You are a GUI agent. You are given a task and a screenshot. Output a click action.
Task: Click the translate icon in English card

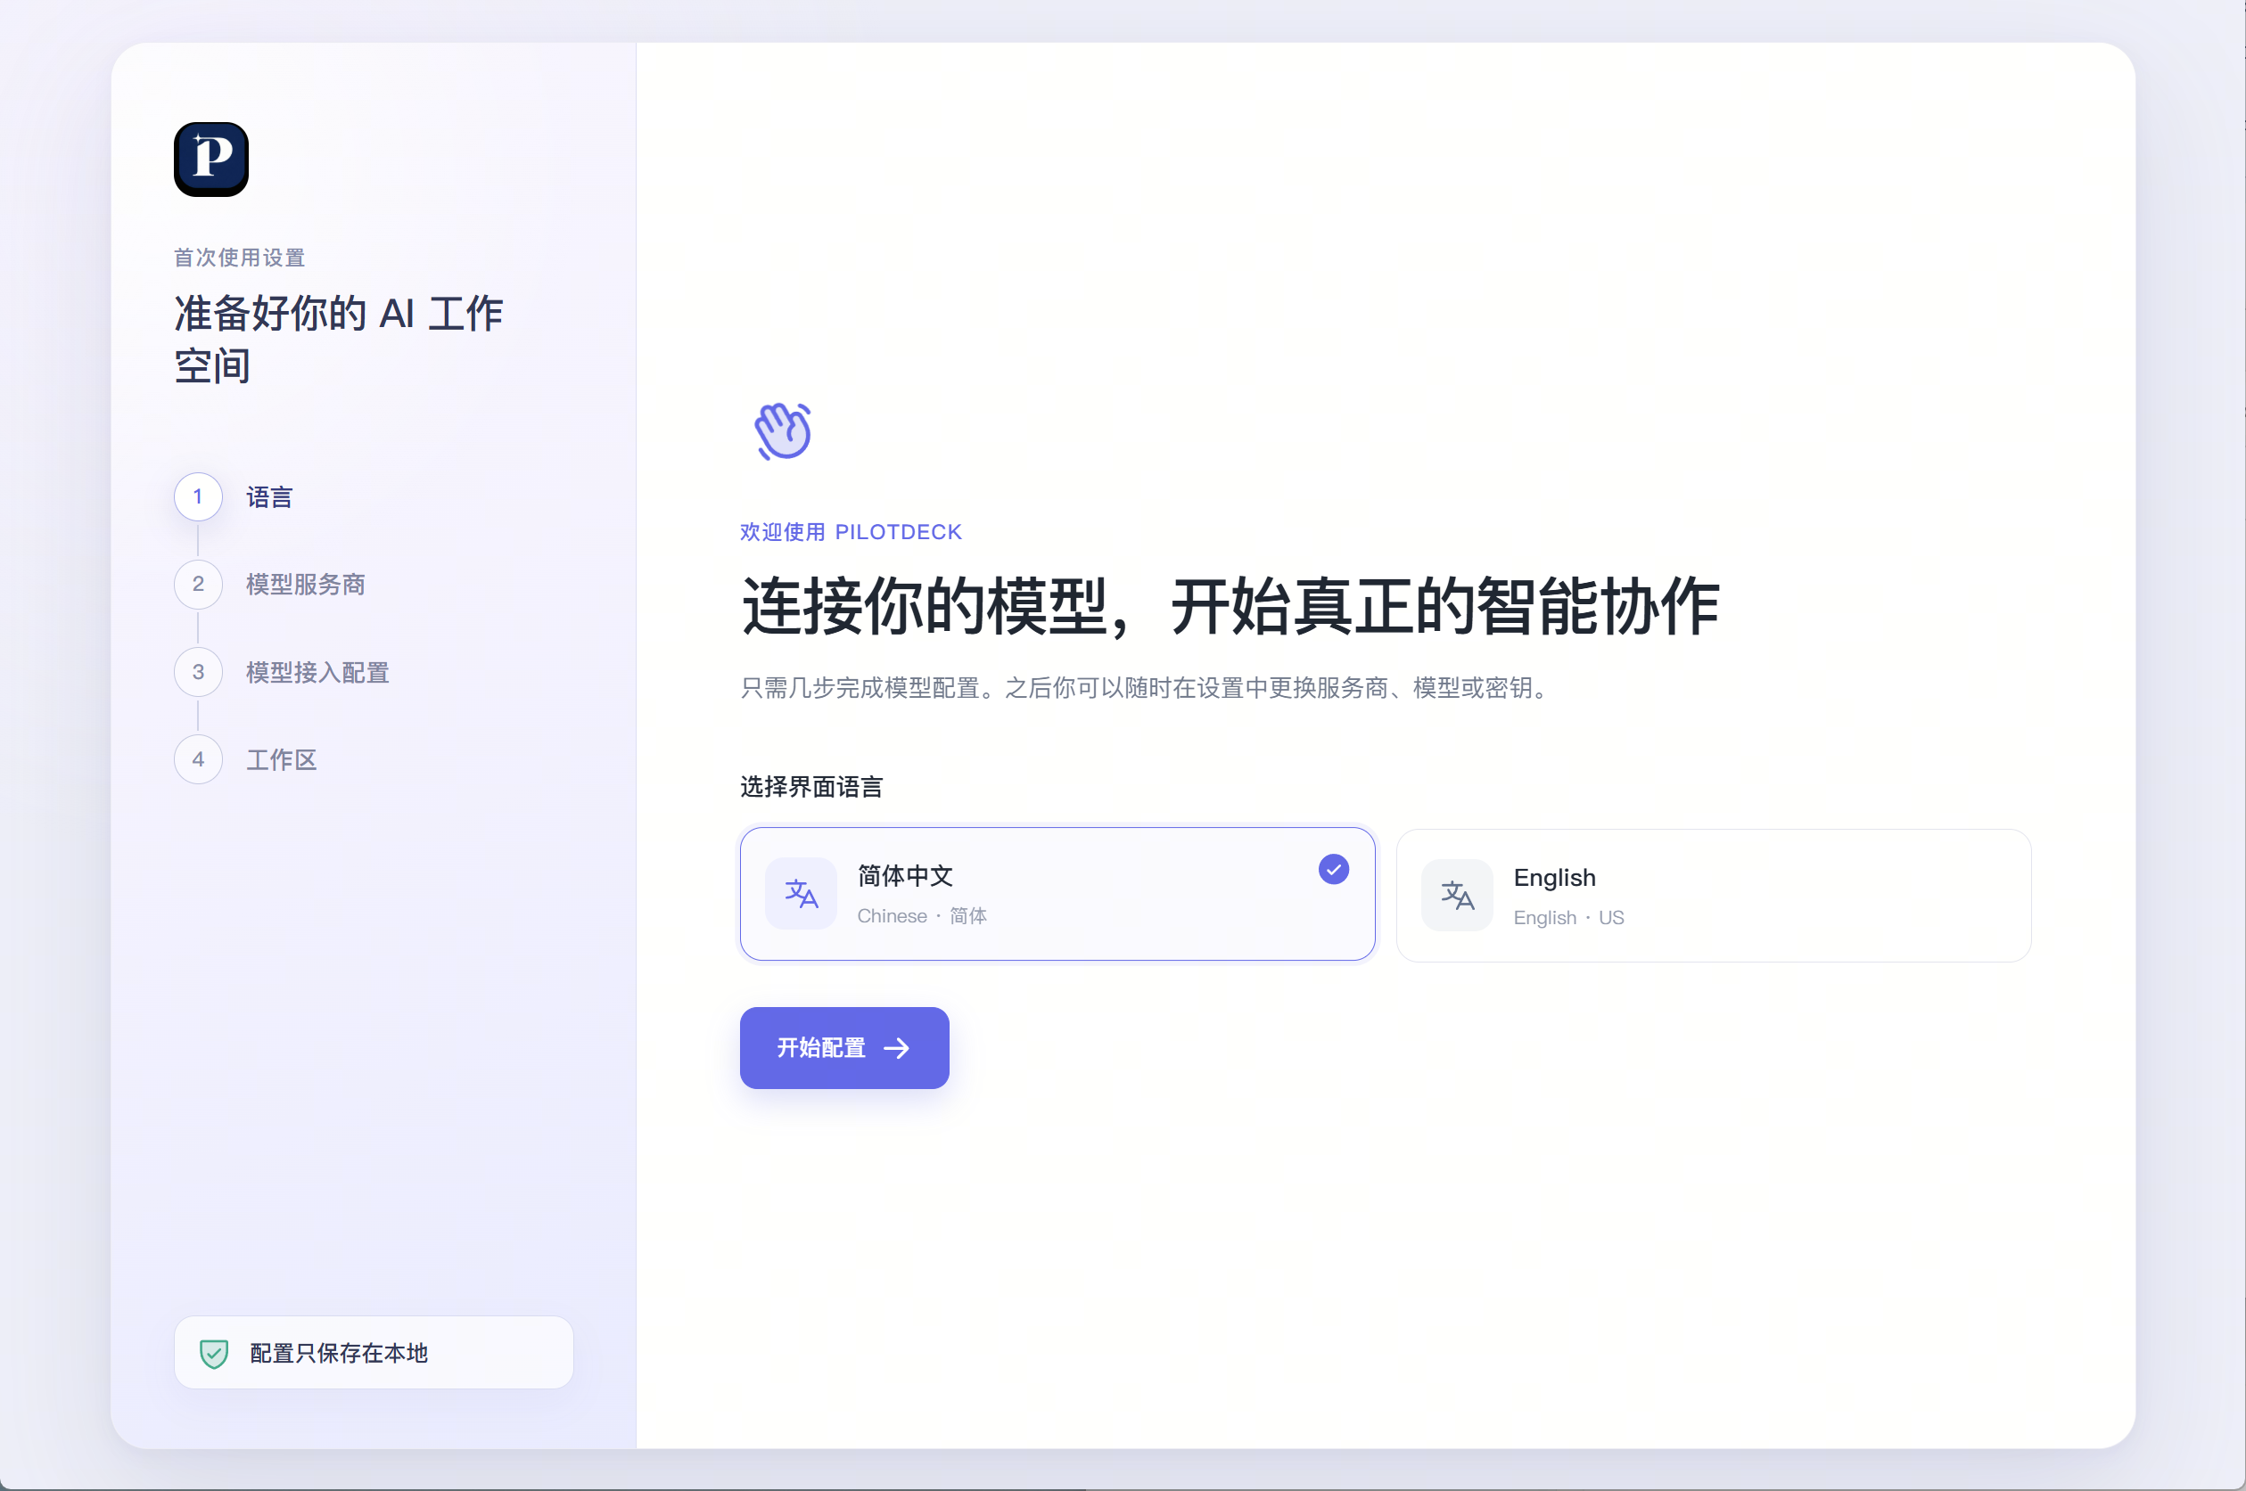(x=1458, y=896)
